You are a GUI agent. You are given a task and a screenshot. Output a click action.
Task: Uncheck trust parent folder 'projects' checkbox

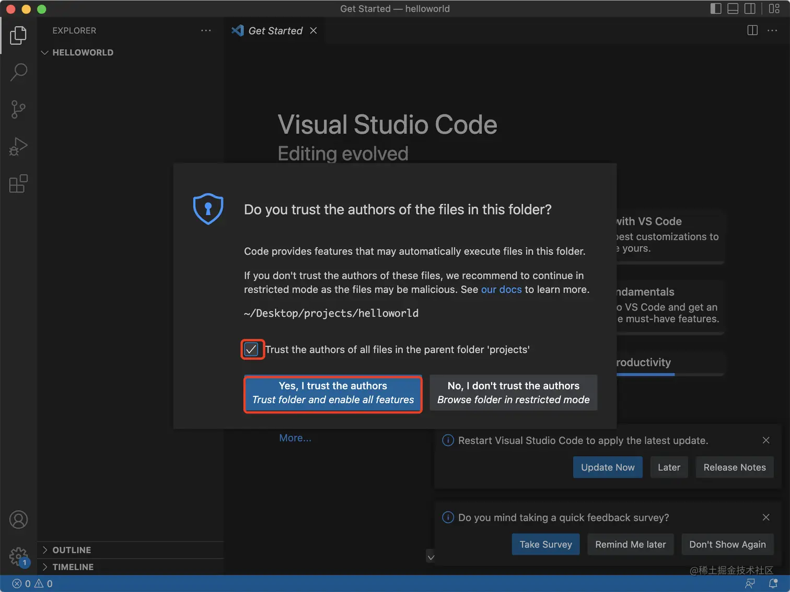click(x=251, y=349)
